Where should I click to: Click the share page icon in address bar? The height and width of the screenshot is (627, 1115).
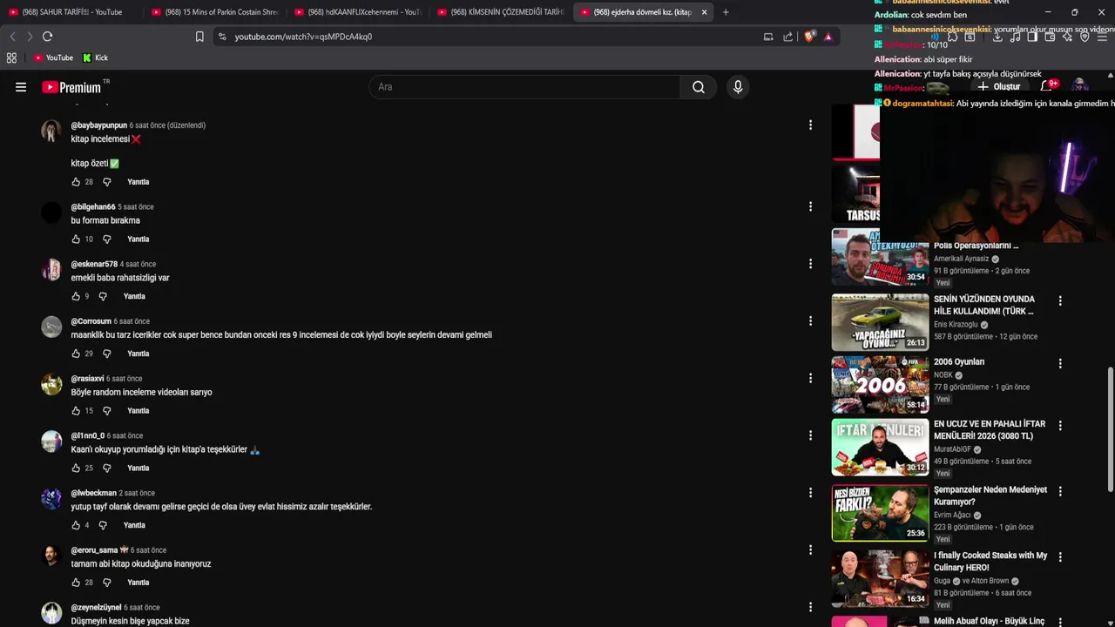[788, 37]
